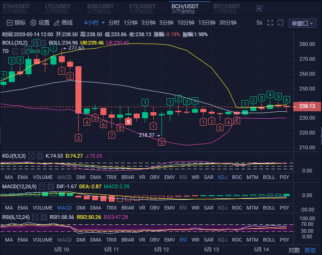Select the 15分钟 interval button
Viewport: 322px width, 255px height.
pyautogui.click(x=207, y=22)
